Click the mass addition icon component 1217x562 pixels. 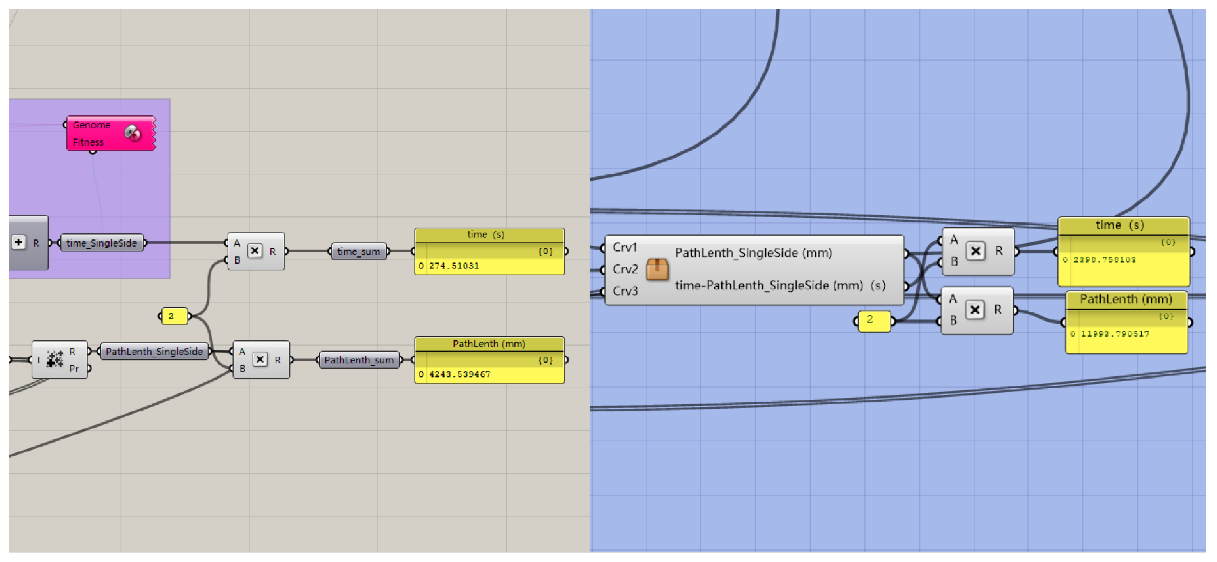[55, 359]
